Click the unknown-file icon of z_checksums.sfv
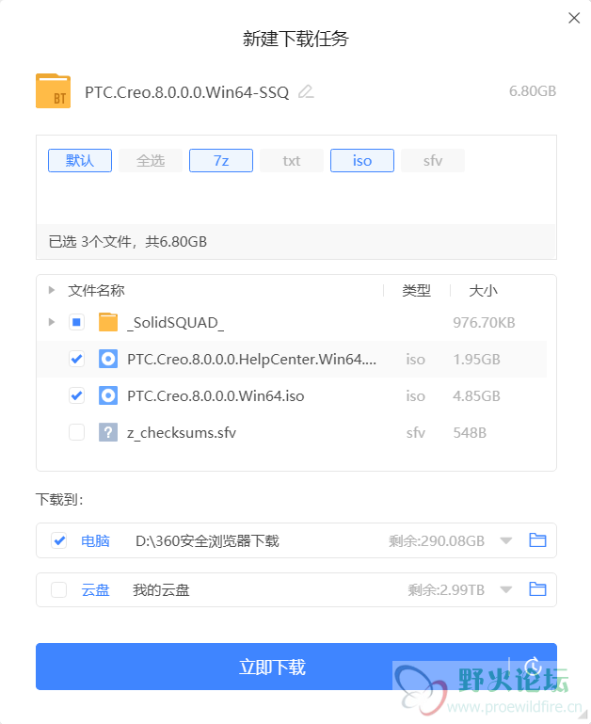591x724 pixels. point(108,433)
